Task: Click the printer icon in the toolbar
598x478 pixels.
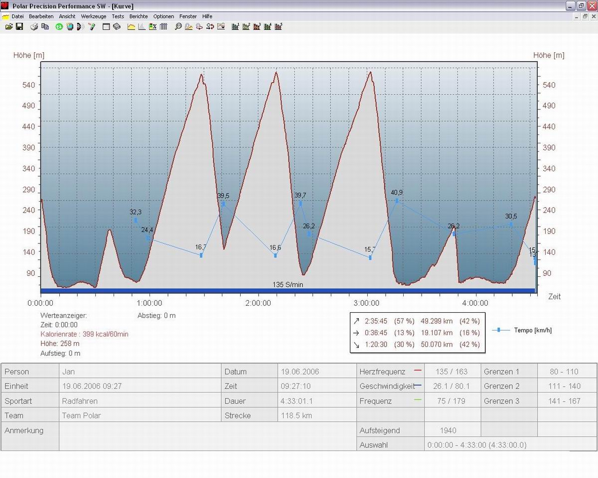Action: (34, 26)
